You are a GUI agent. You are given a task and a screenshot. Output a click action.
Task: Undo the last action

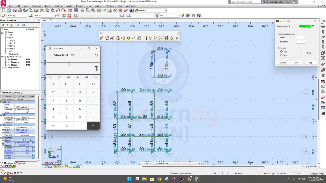click(x=58, y=10)
